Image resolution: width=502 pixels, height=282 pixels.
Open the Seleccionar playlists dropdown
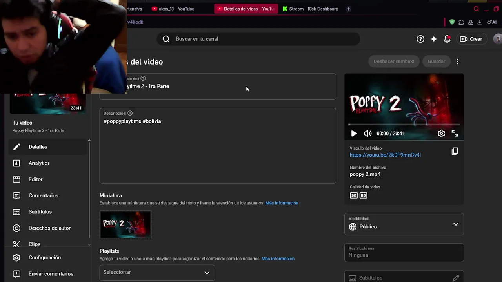coord(157,272)
